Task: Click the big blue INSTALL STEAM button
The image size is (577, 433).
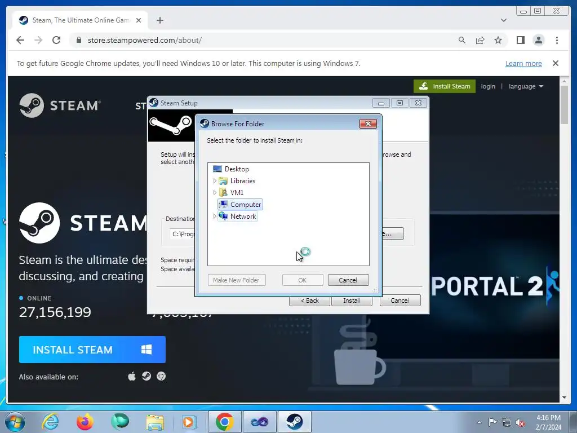Action: (92, 350)
